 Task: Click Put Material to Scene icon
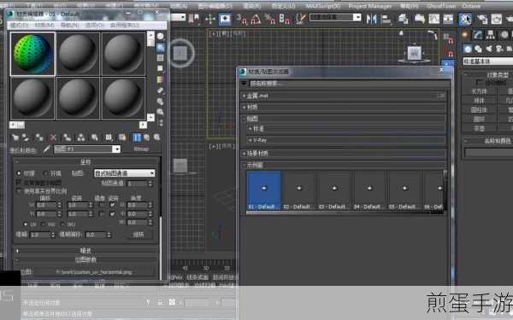[x=26, y=137]
